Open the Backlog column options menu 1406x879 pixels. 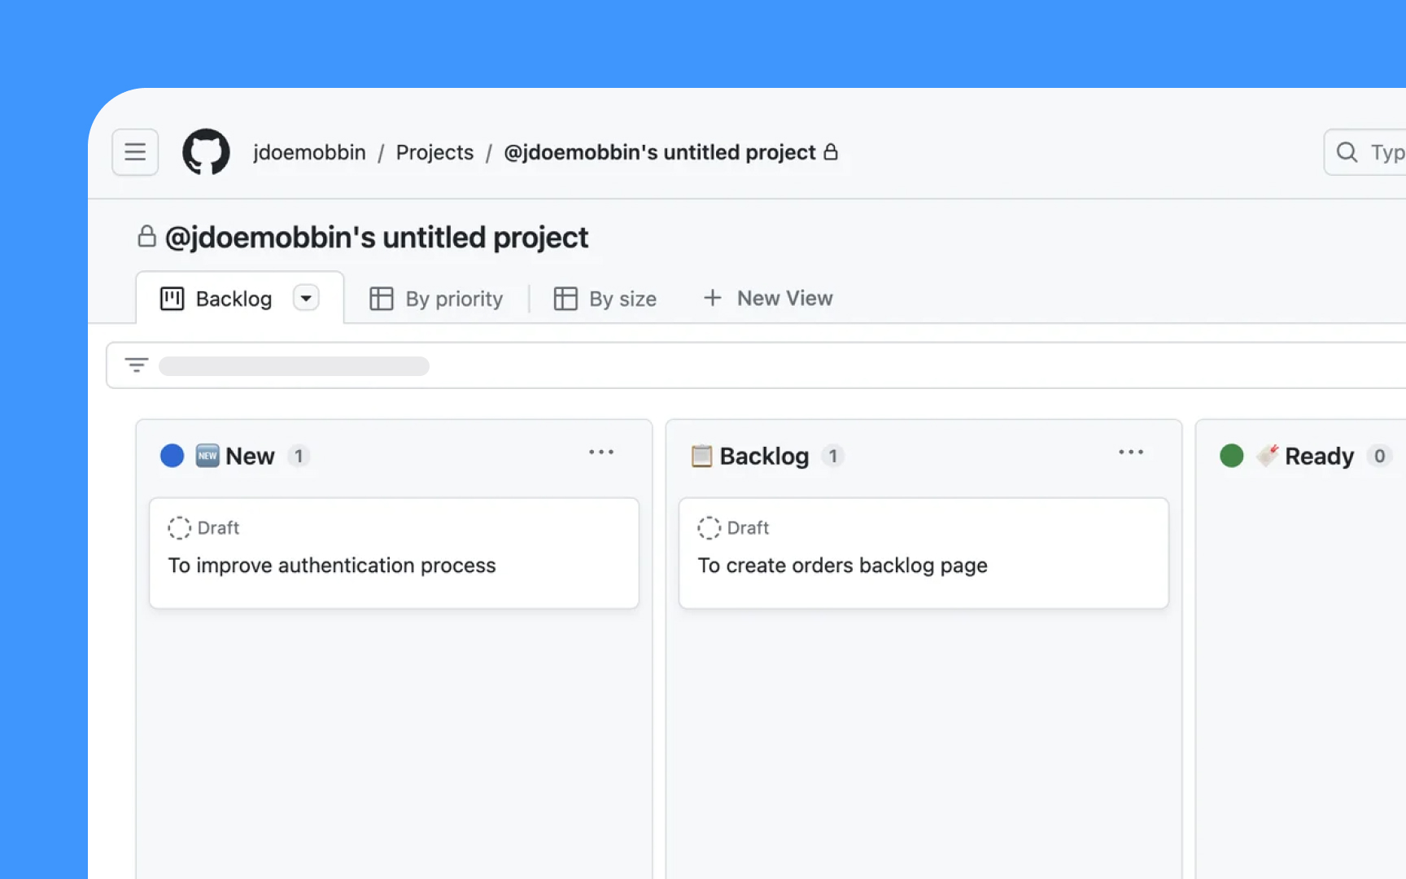(1131, 453)
